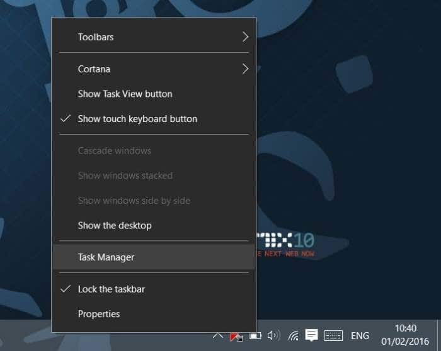This screenshot has height=351, width=441.
Task: Open the touch keyboard tray icon
Action: [333, 335]
